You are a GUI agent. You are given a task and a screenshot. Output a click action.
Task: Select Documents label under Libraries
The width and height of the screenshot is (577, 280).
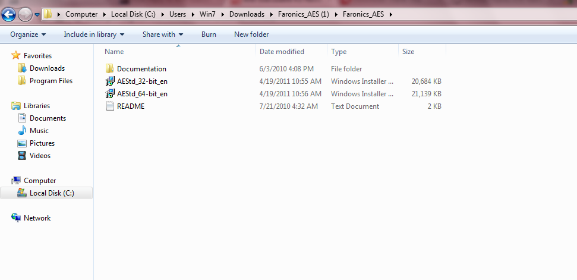pyautogui.click(x=48, y=118)
